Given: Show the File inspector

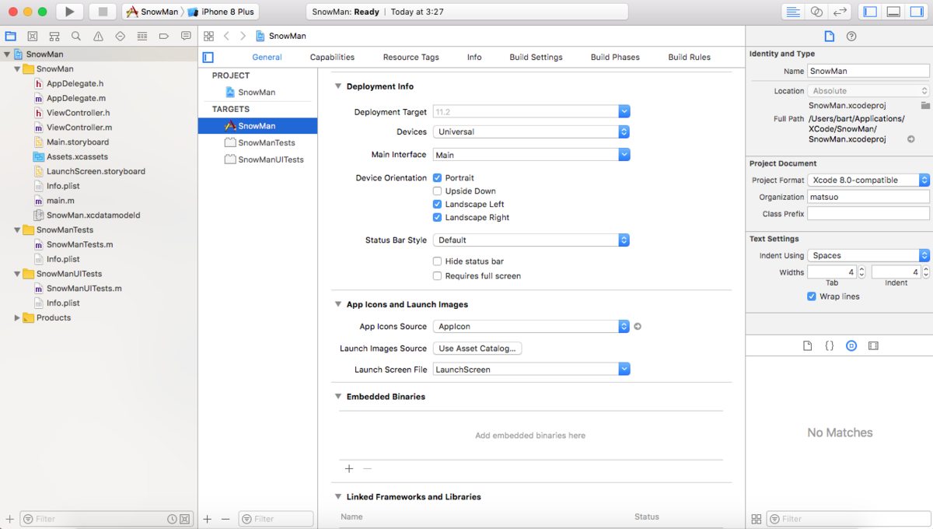Looking at the screenshot, I should click(829, 36).
